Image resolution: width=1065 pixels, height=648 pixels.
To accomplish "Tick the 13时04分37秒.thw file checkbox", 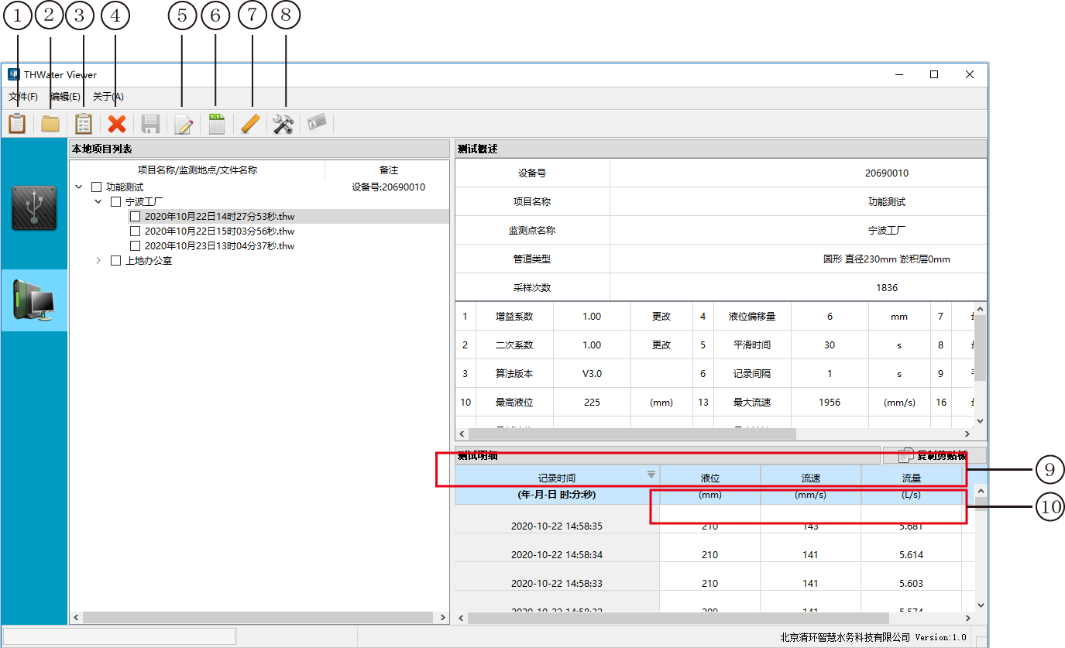I will tap(136, 245).
